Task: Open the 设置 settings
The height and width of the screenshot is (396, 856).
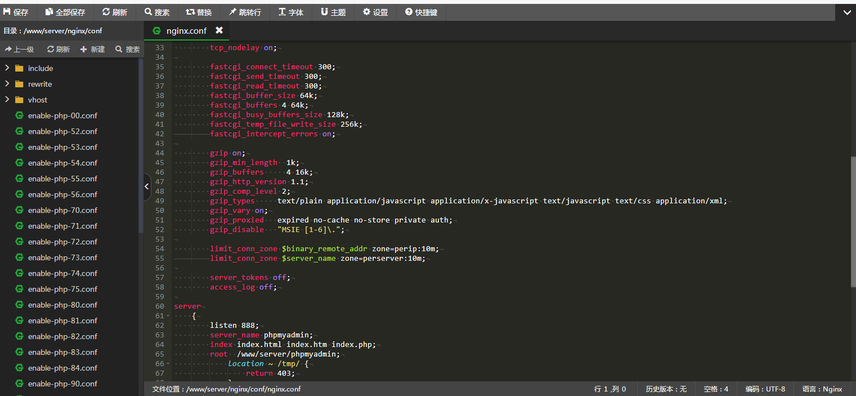Action: [375, 12]
